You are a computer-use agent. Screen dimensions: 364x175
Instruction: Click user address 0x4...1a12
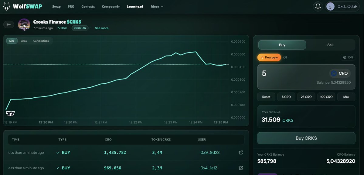pyautogui.click(x=209, y=168)
